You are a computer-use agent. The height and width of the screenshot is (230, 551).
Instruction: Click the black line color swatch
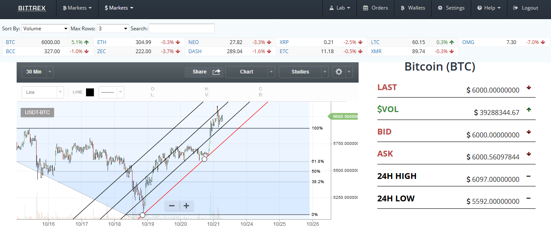pos(90,92)
